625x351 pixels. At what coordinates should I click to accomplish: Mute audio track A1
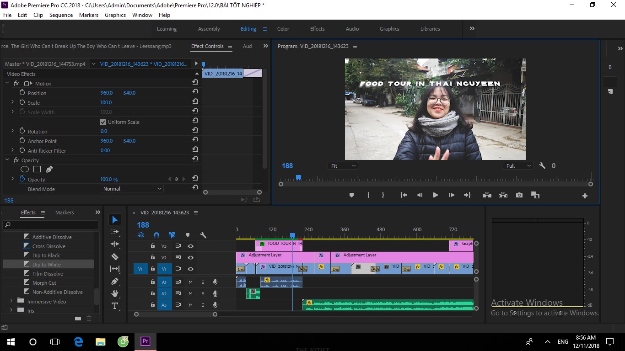pos(190,282)
